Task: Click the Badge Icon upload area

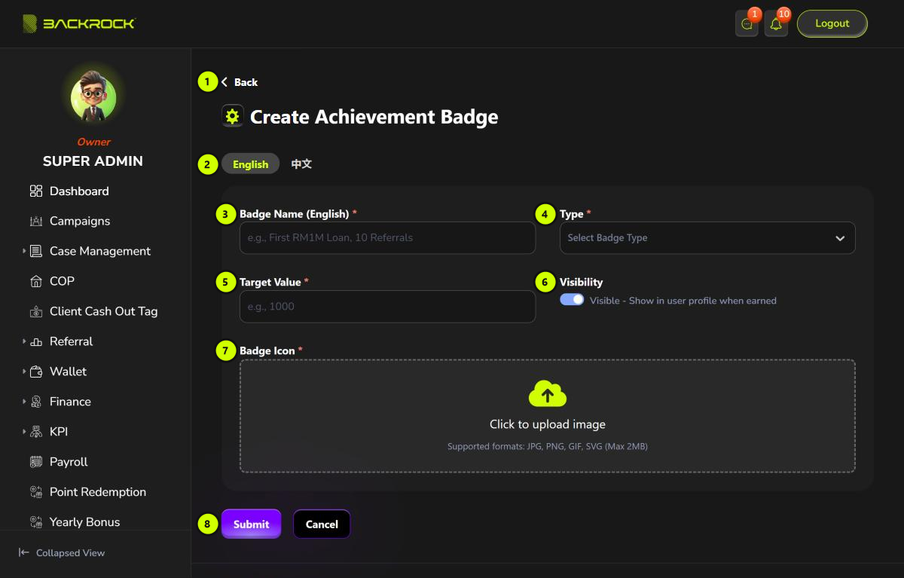Action: (548, 416)
